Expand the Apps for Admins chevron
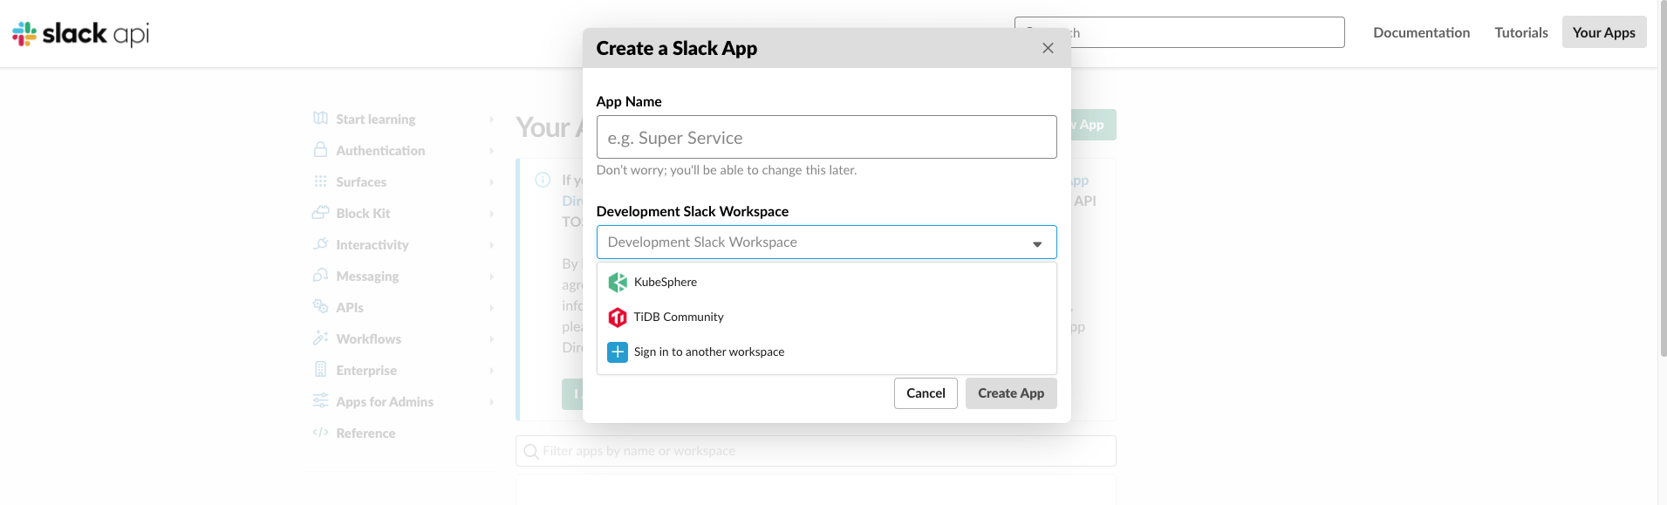1667x505 pixels. (x=492, y=402)
